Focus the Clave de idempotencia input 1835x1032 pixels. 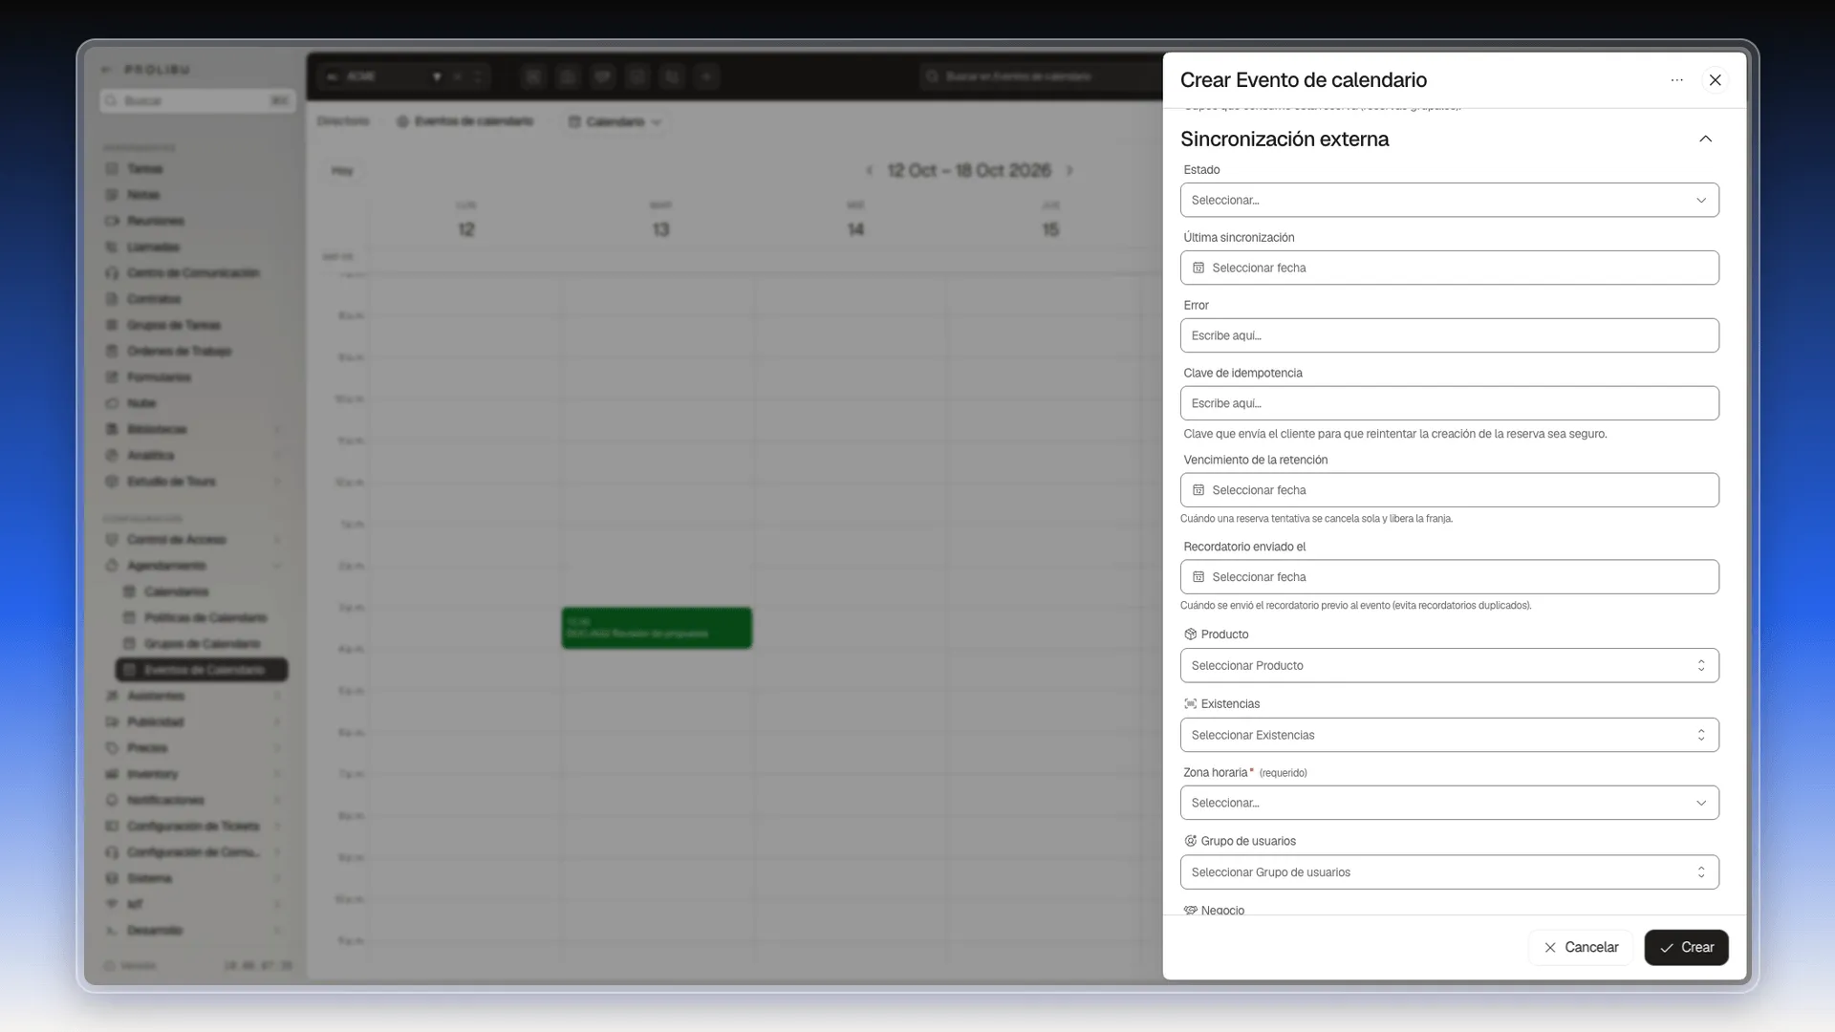click(x=1449, y=403)
